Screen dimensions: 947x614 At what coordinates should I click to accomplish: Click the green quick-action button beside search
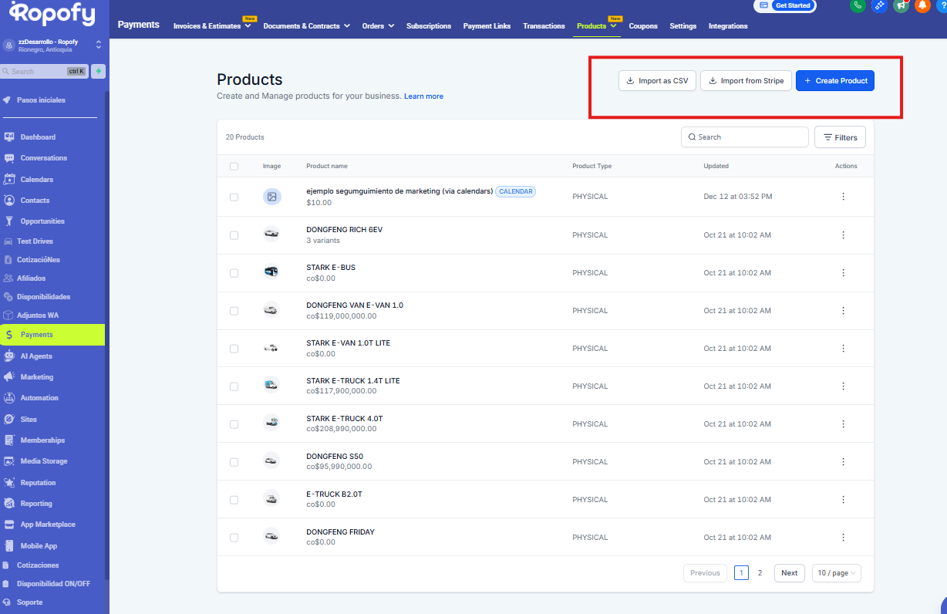coord(98,71)
